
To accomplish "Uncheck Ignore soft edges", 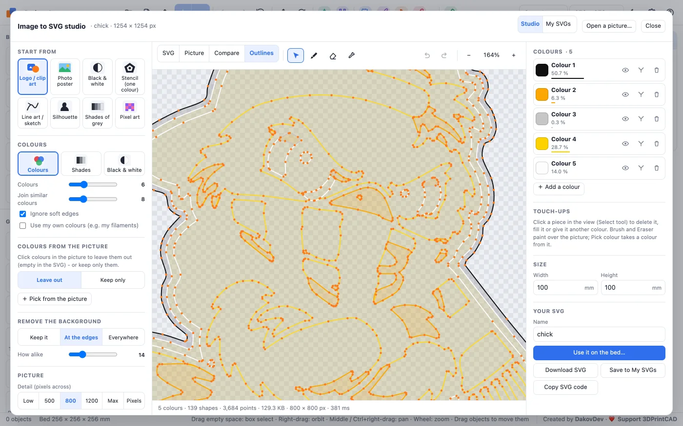I will 22,214.
